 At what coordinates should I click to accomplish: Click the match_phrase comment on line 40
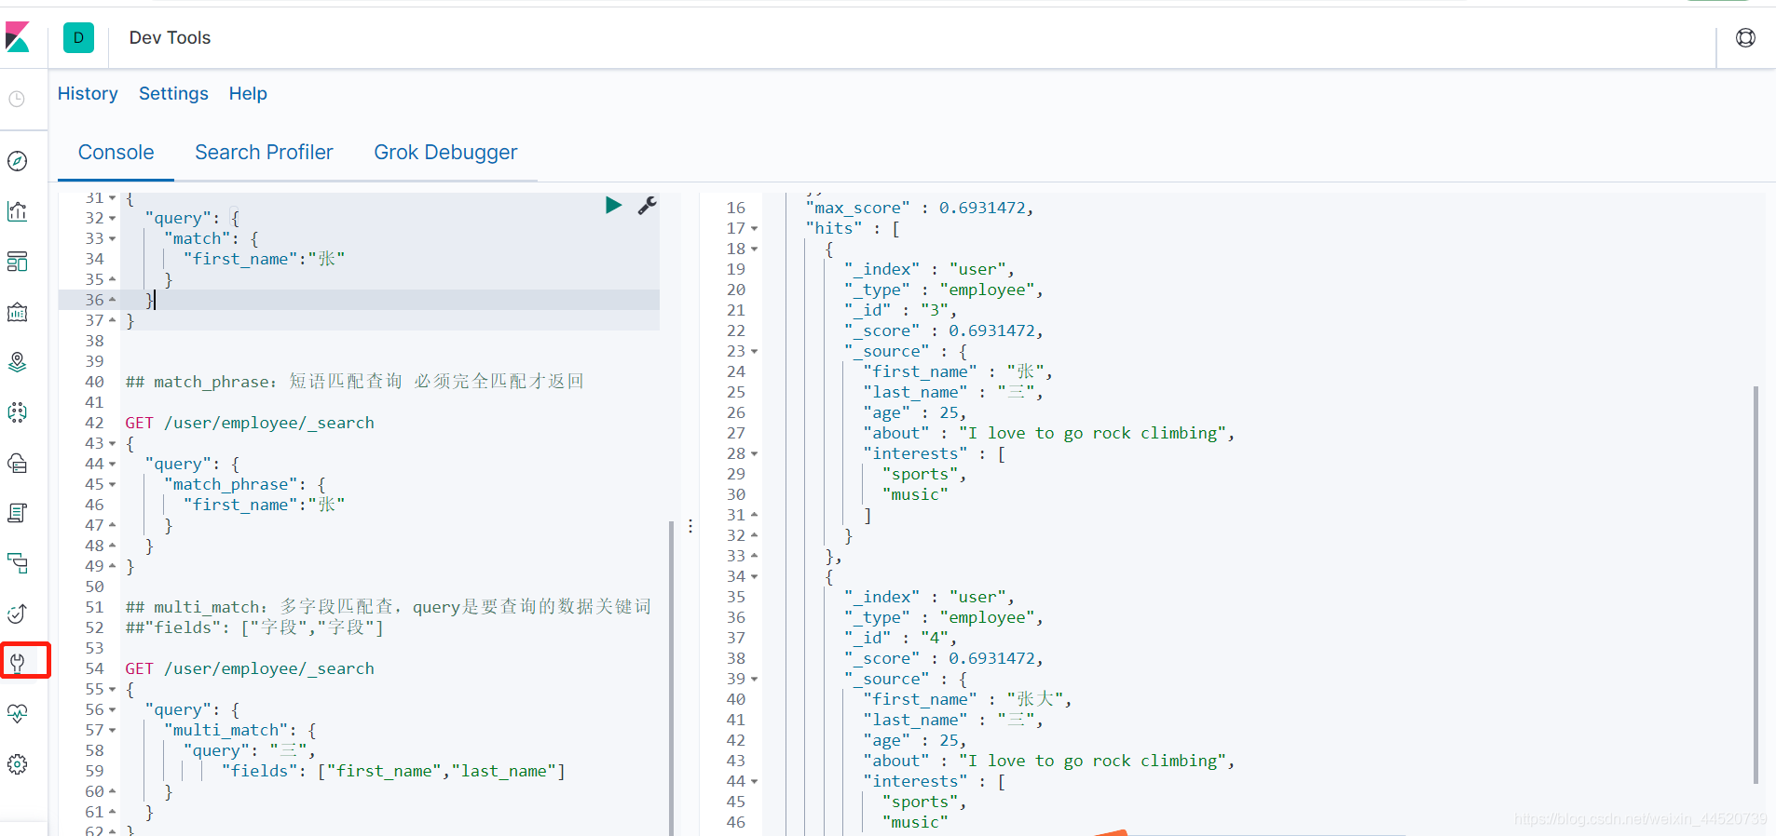pyautogui.click(x=355, y=382)
